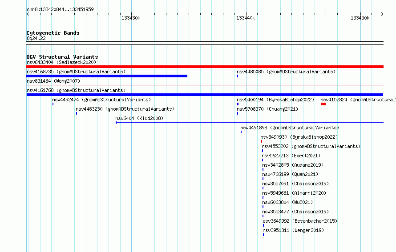Open the nsv4485085 gnomAD variant label
396x252 pixels.
pyautogui.click(x=286, y=72)
